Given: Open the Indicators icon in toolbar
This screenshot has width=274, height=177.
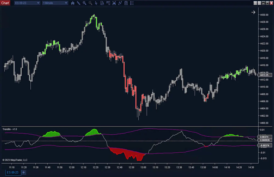Looking at the screenshot, I should tap(114, 3).
